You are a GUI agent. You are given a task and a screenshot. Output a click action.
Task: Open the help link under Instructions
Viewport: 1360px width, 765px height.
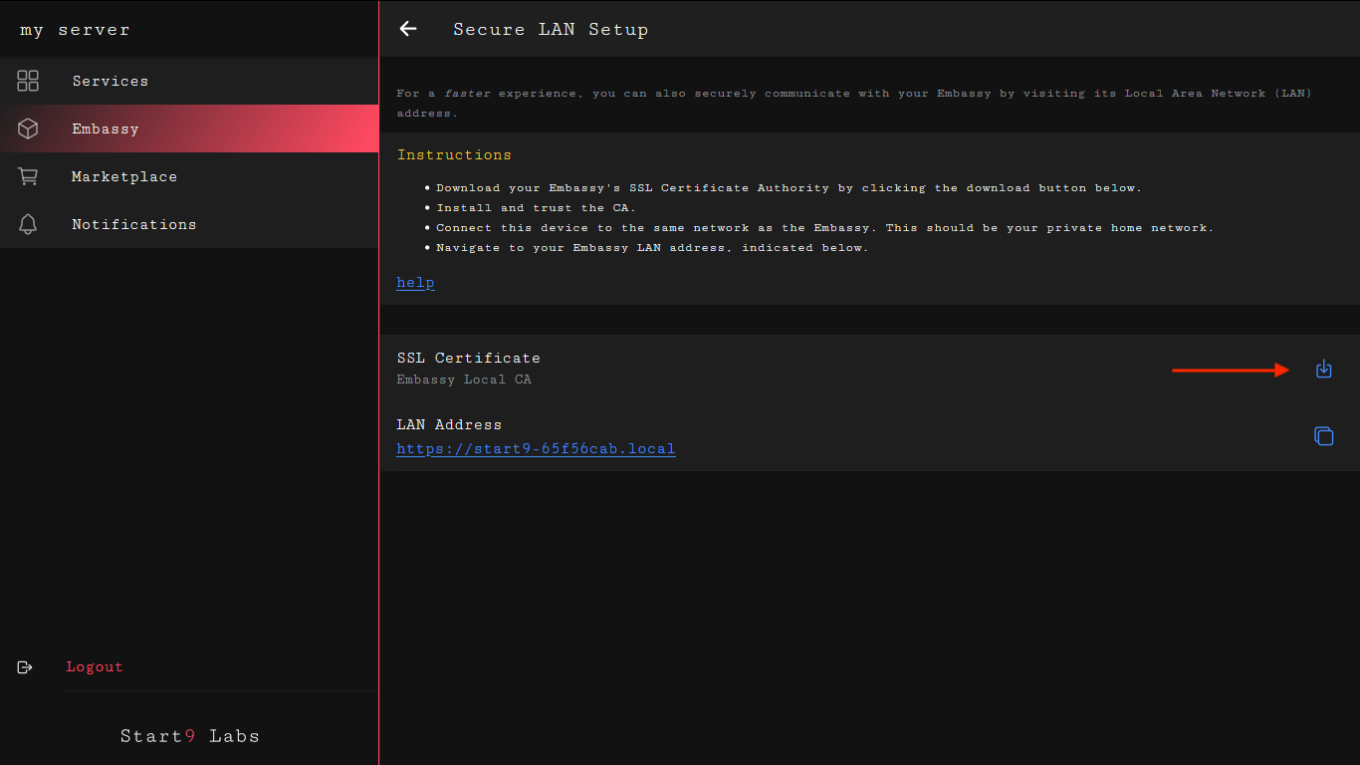pyautogui.click(x=415, y=282)
